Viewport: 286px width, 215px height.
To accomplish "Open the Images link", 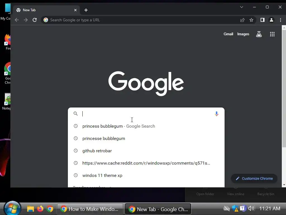I will point(243,34).
